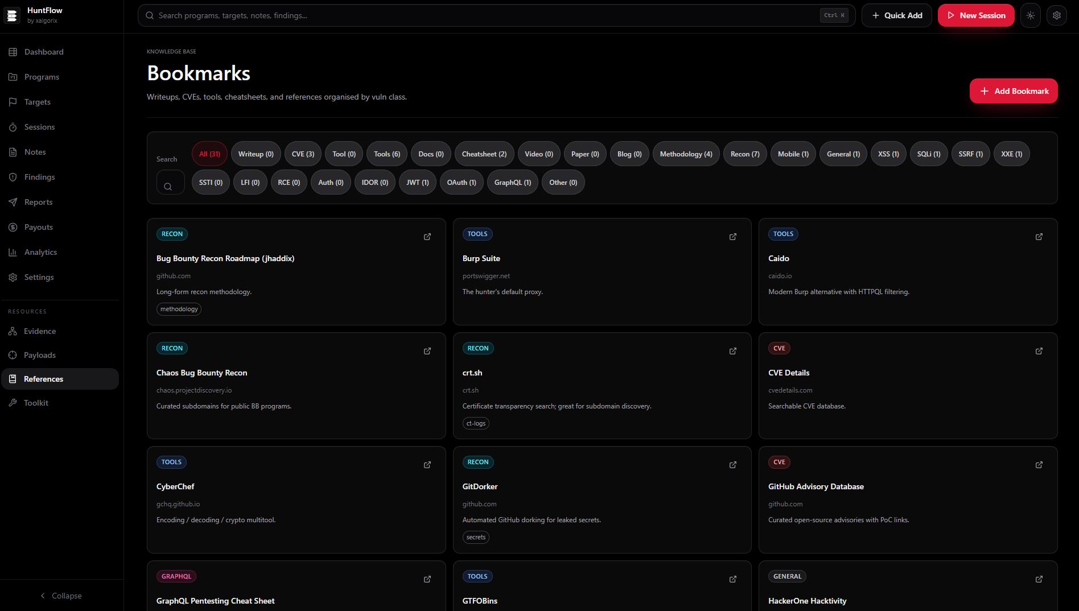
Task: Open external link for Burp Suite
Action: pos(733,237)
